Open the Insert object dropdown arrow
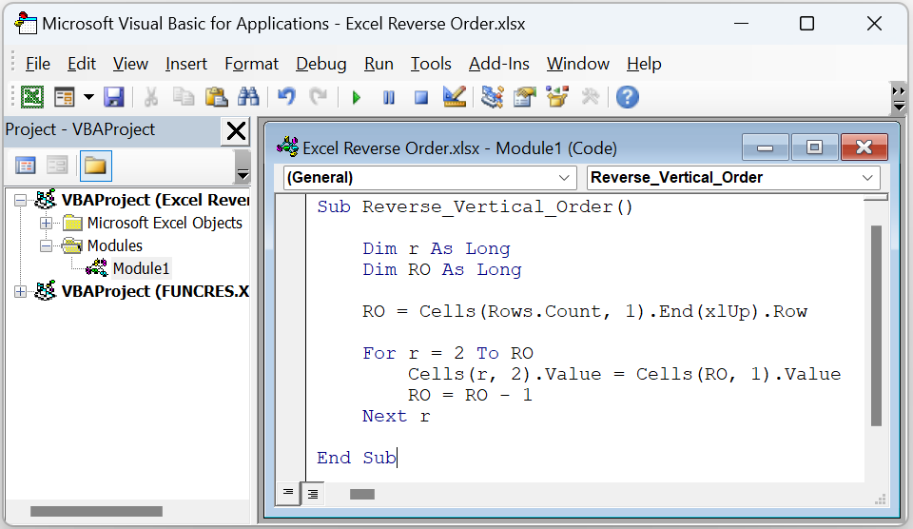This screenshot has height=529, width=913. tap(88, 97)
